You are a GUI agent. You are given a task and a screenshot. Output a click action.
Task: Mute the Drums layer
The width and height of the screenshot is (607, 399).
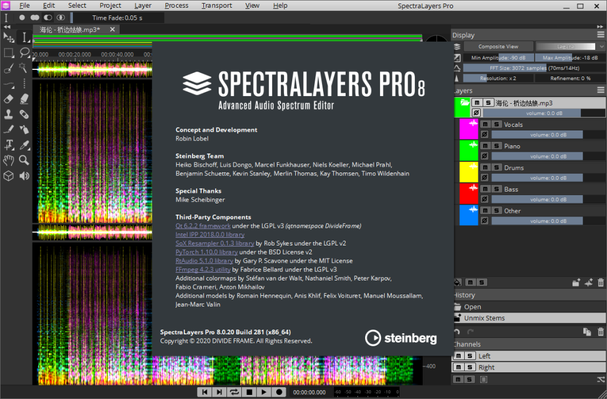(485, 168)
